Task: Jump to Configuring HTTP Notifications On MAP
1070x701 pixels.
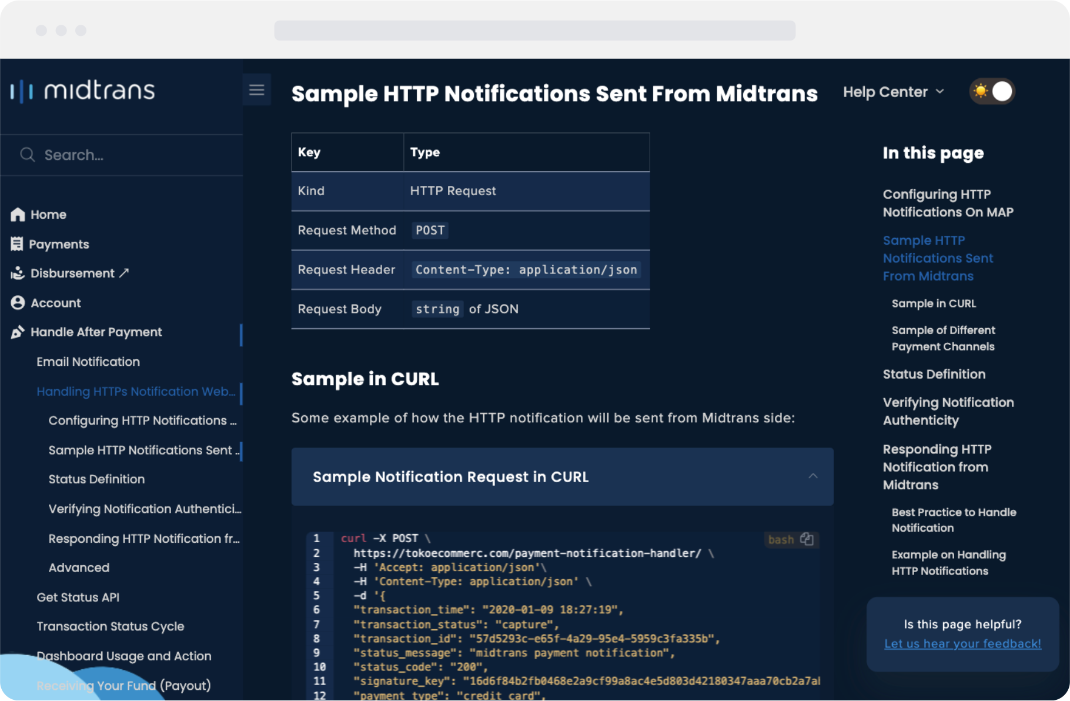Action: pyautogui.click(x=948, y=203)
